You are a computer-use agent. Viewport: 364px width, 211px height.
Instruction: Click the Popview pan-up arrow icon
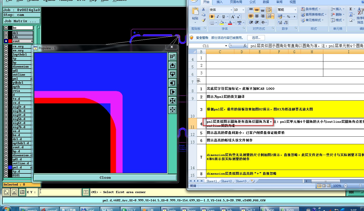(173, 66)
